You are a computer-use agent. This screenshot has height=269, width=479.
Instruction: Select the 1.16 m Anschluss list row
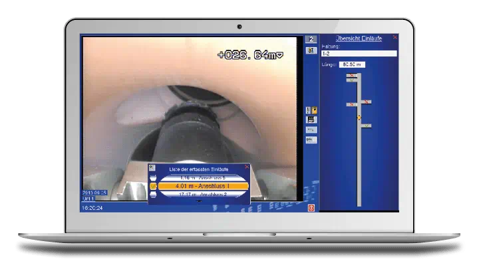(203, 177)
